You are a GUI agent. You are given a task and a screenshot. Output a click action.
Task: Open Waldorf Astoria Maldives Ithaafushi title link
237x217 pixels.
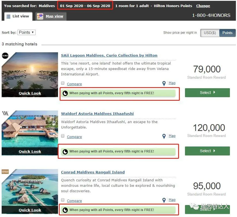[97, 114]
